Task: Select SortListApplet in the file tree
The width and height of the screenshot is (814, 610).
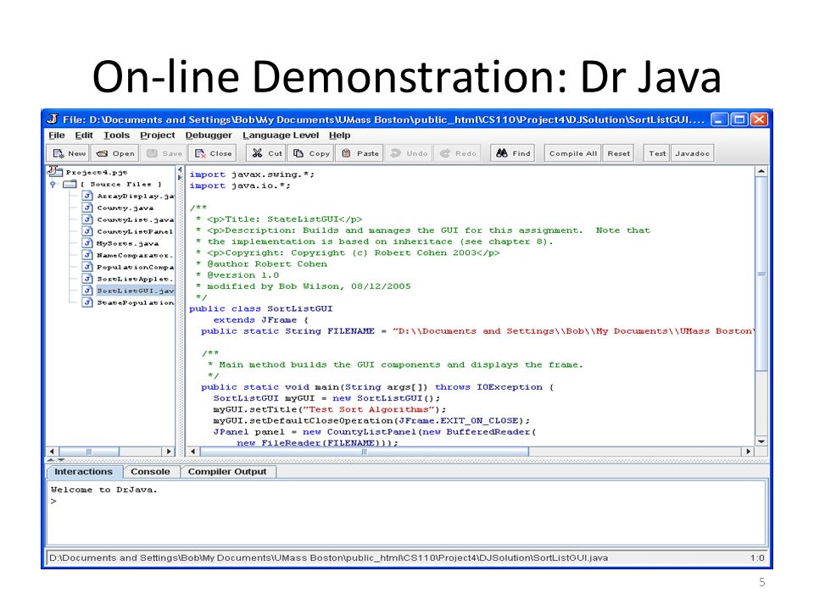Action: coord(128,279)
